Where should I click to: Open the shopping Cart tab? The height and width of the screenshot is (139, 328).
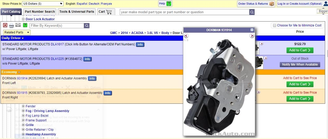click(x=106, y=12)
